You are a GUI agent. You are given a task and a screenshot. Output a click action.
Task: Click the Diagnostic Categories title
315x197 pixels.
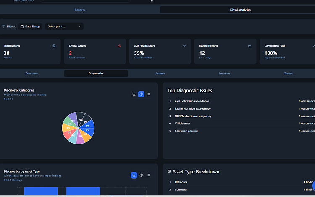coord(19,90)
